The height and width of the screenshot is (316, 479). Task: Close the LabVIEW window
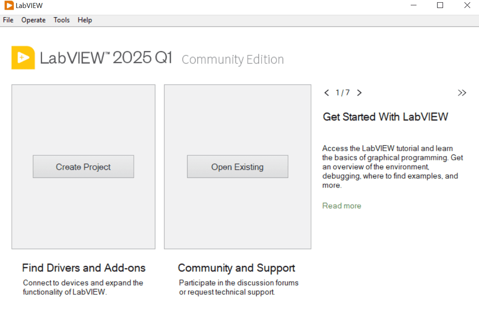point(467,6)
